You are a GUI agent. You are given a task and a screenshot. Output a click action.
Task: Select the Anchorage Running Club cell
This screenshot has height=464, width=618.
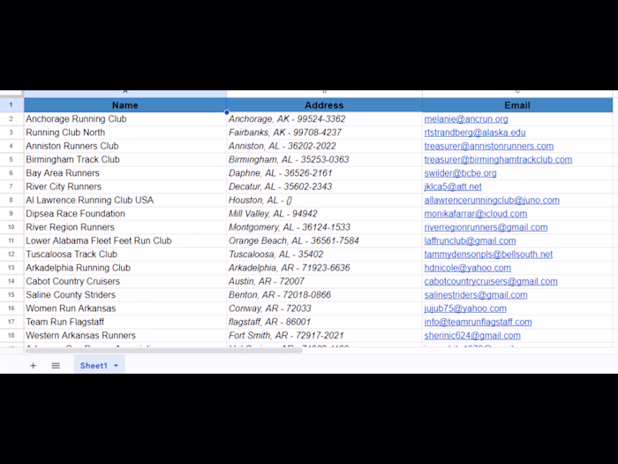pos(125,118)
